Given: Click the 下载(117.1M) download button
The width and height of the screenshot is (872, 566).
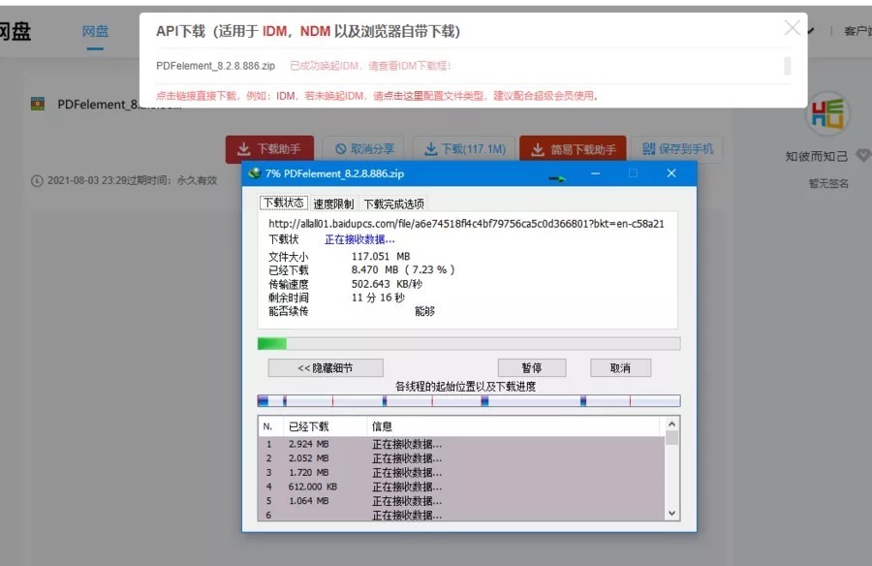Looking at the screenshot, I should point(464,149).
